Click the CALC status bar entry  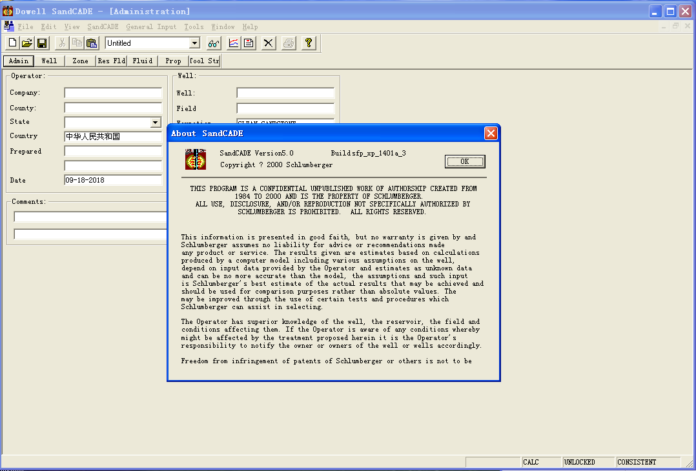click(x=542, y=462)
